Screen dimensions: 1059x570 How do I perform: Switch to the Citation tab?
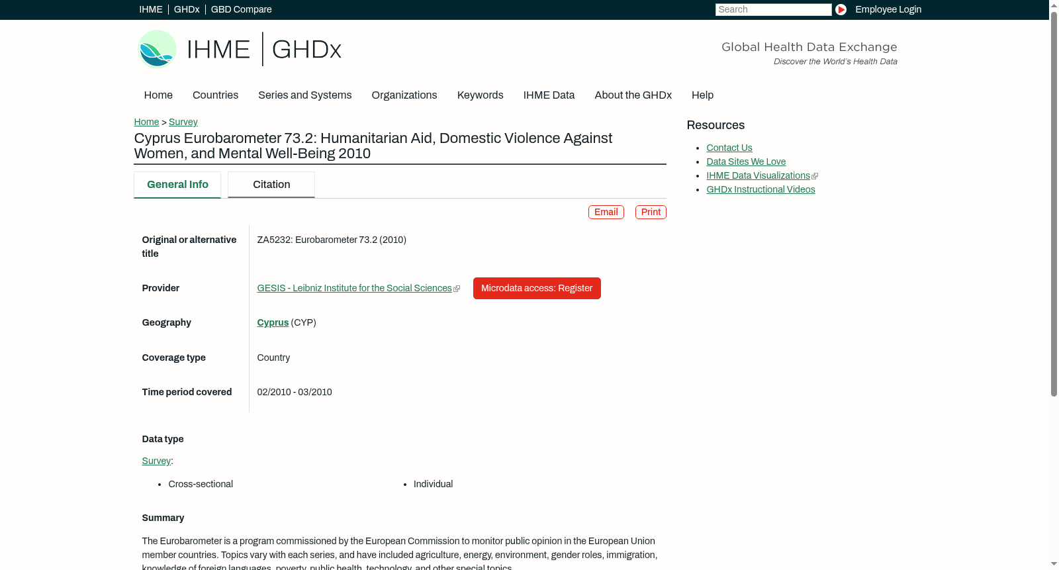click(271, 185)
